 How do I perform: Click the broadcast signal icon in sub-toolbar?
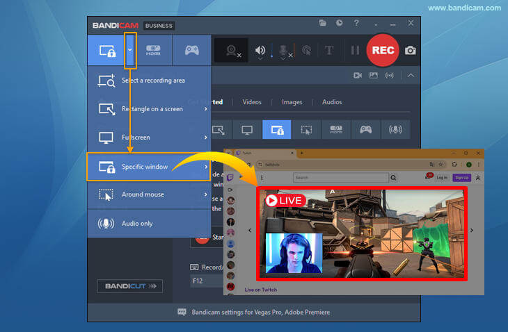point(389,76)
